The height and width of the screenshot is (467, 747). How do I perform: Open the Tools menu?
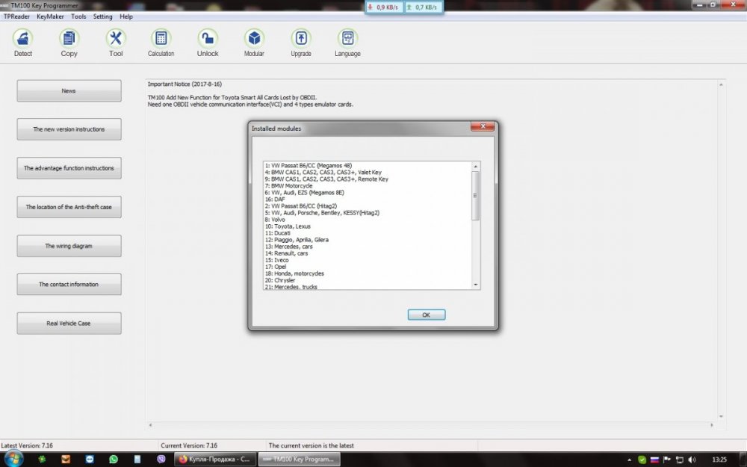78,16
